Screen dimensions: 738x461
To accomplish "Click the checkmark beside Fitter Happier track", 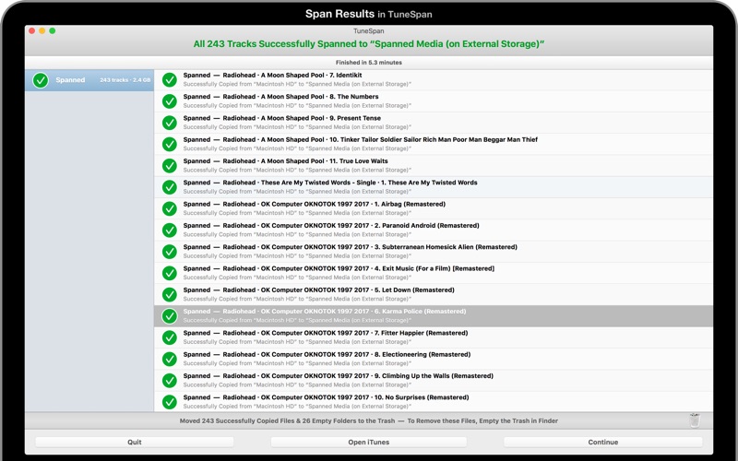I will 170,337.
